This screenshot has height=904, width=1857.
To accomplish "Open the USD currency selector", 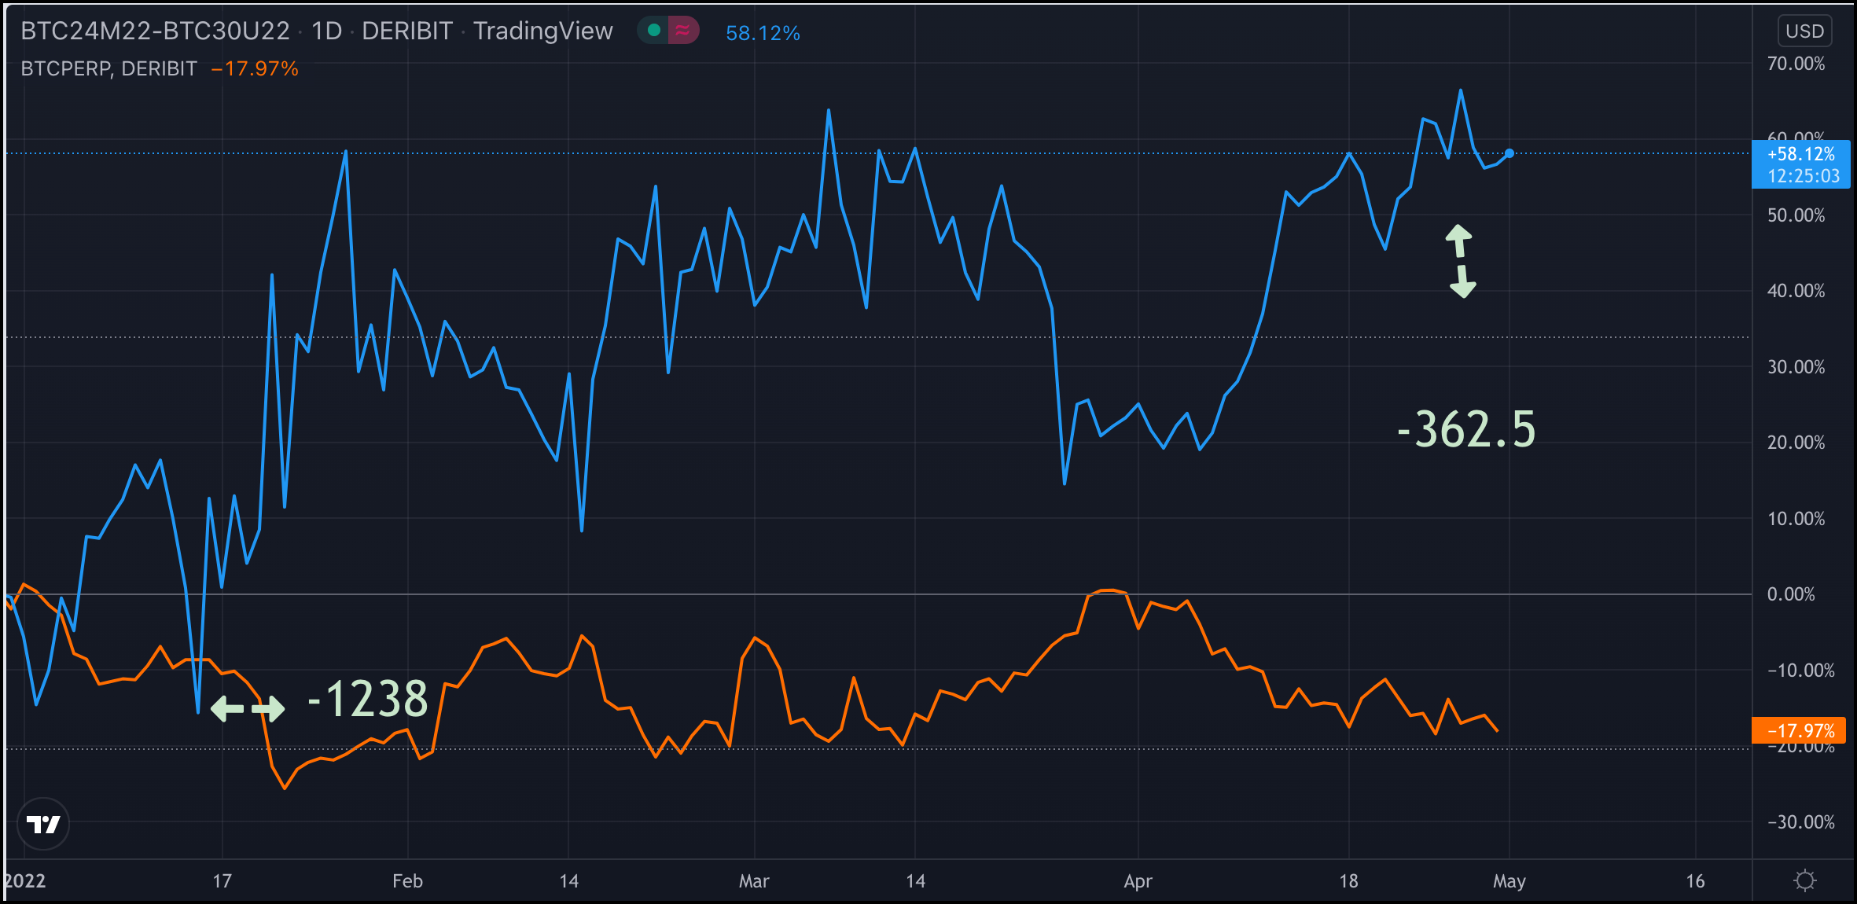I will [x=1804, y=31].
